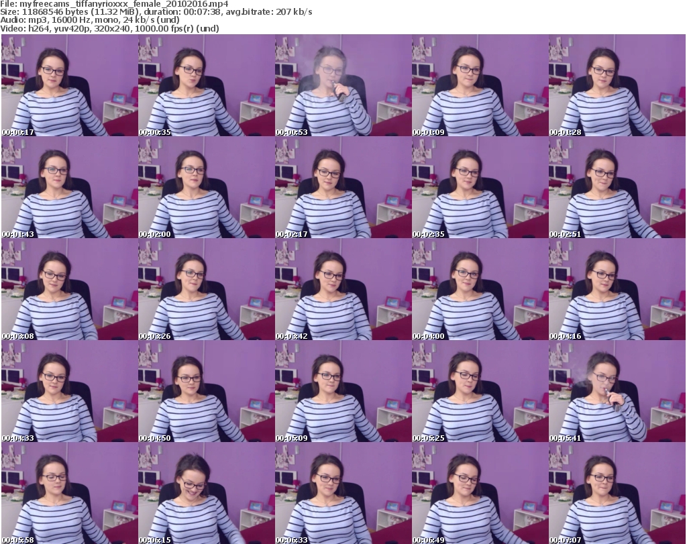Viewport: 687px width, 544px height.
Task: Click the thumbnail stamped 00:04:16
Action: click(x=617, y=290)
